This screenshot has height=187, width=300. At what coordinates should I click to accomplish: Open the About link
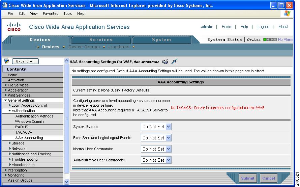click(283, 27)
